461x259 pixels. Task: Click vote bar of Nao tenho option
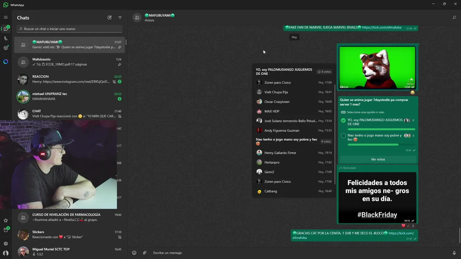(381, 144)
